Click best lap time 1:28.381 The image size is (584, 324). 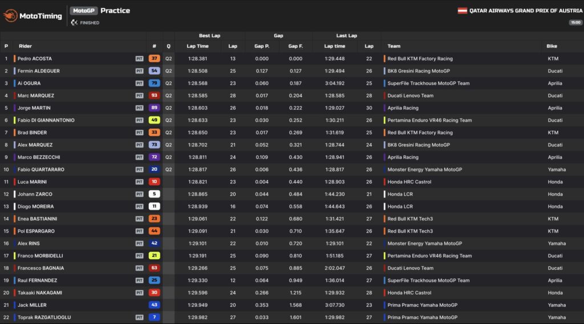[x=197, y=59]
